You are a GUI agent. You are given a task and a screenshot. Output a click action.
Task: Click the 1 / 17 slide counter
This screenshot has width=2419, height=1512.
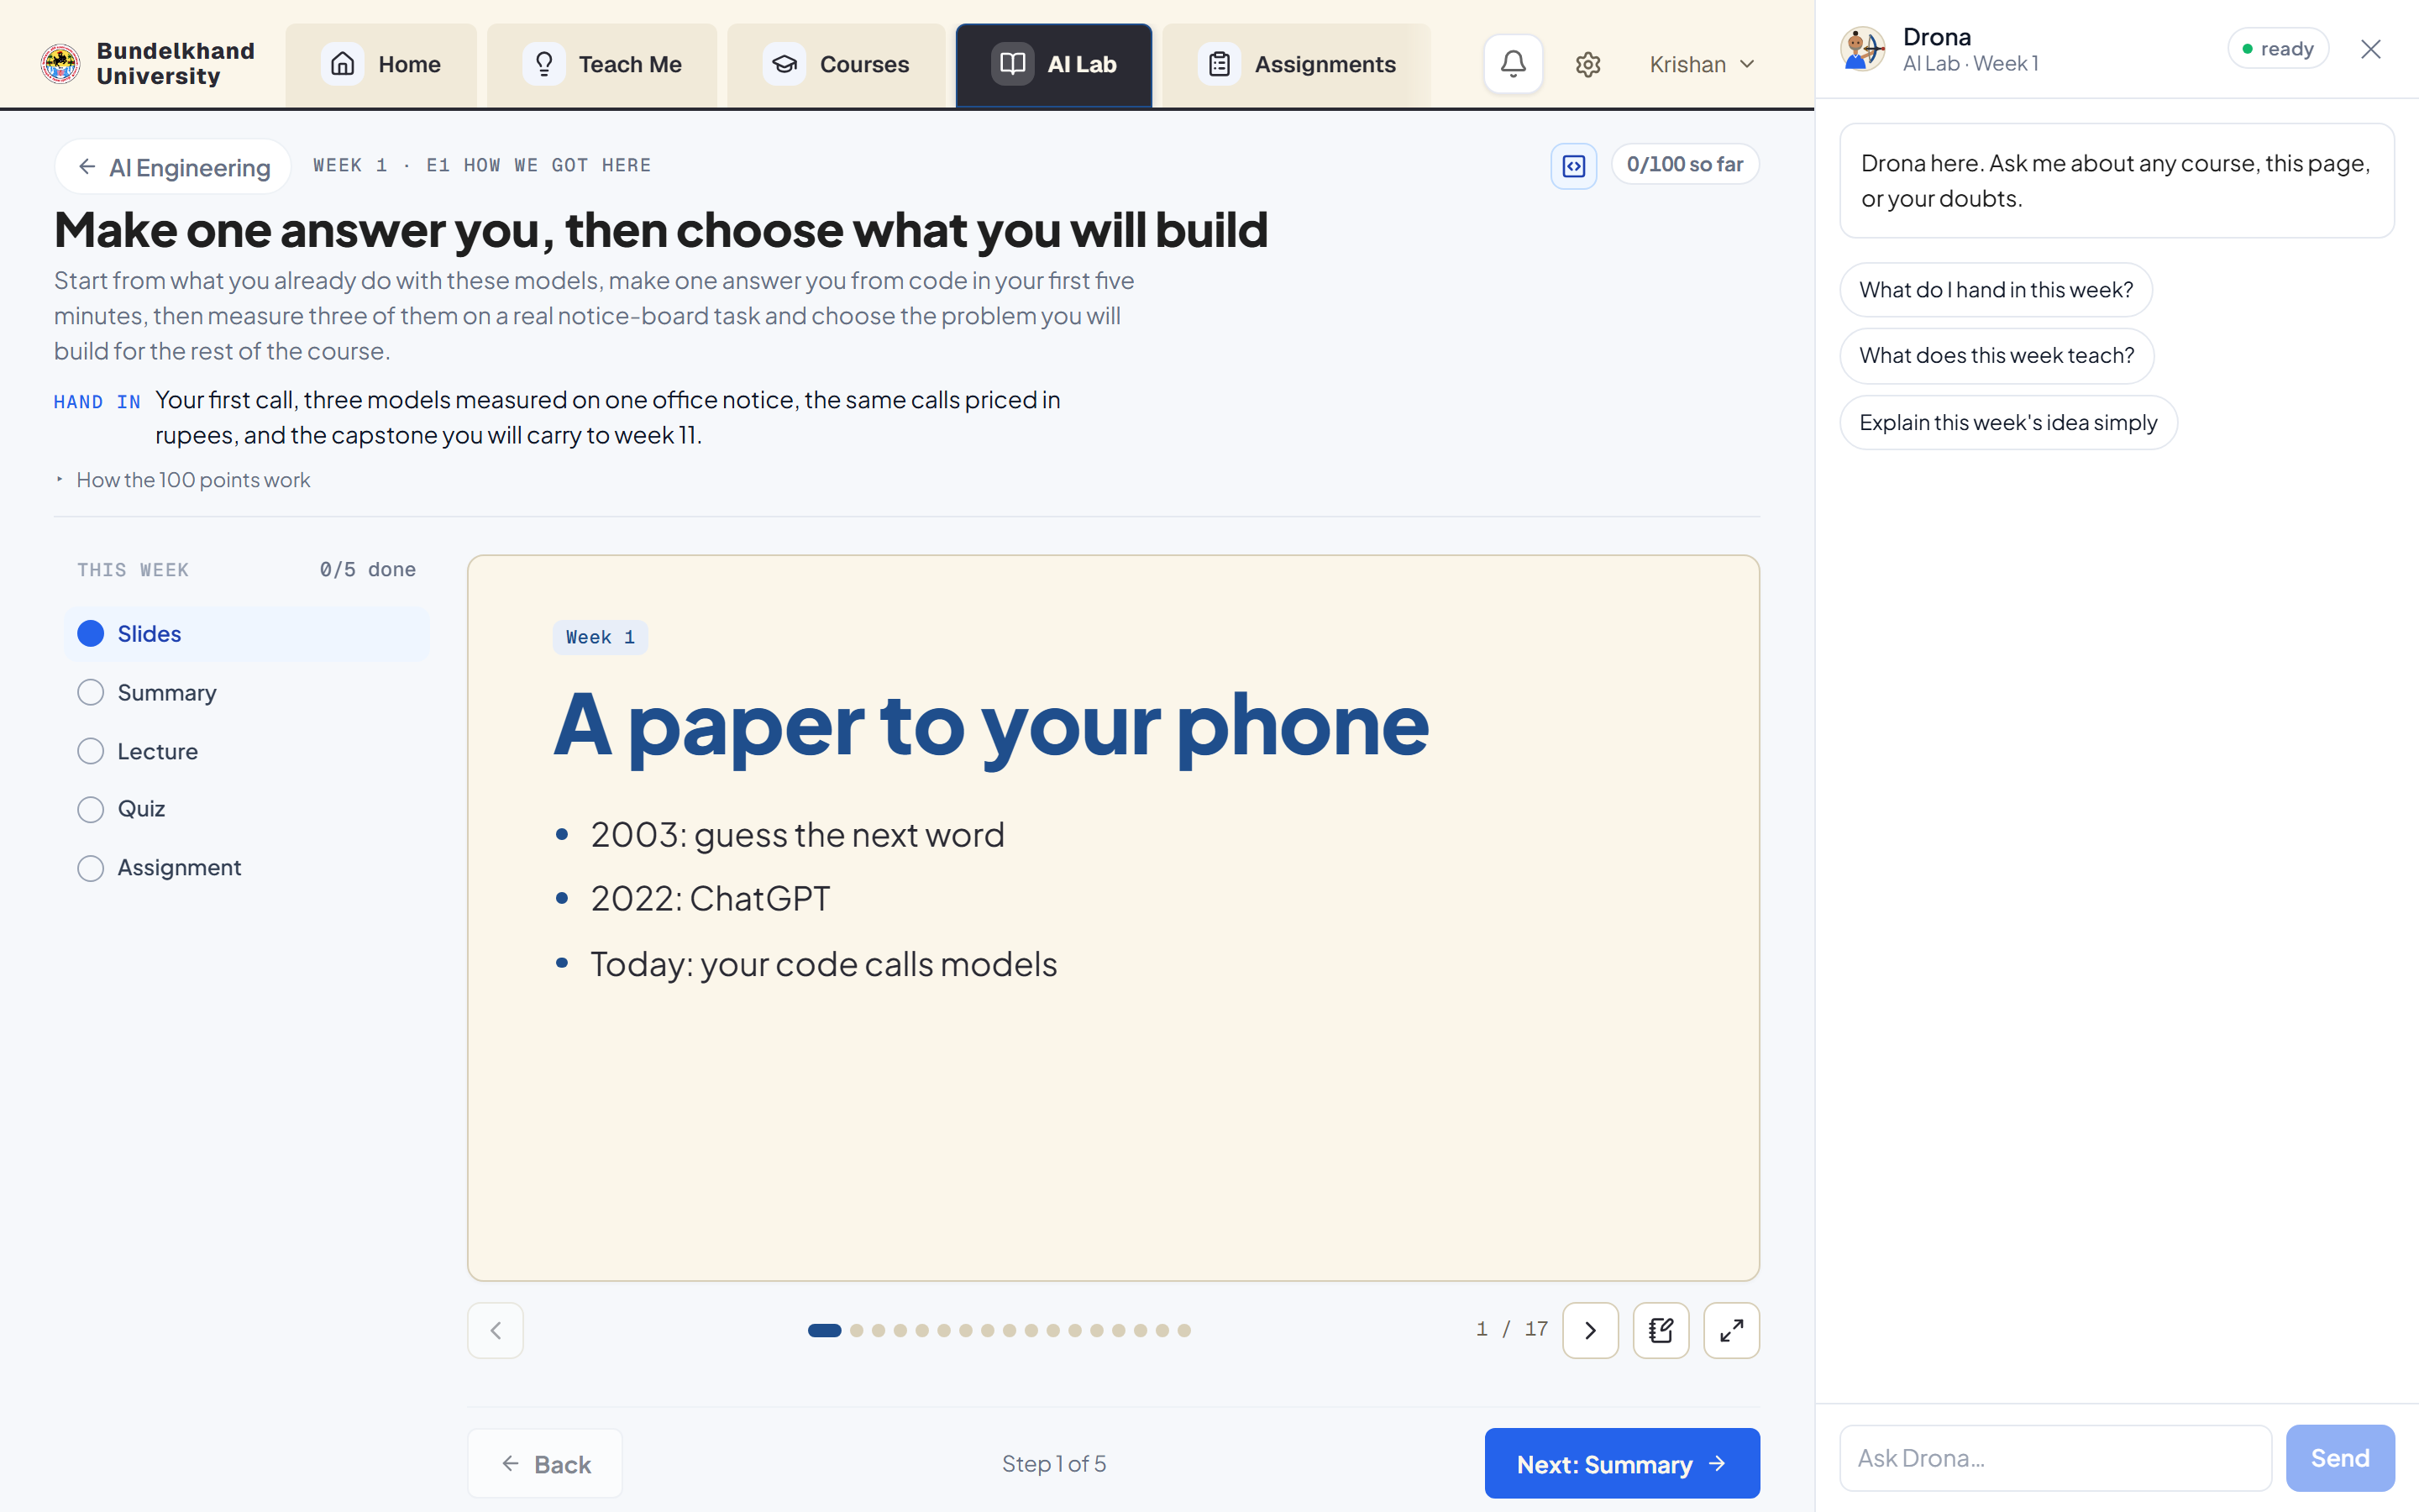point(1511,1330)
